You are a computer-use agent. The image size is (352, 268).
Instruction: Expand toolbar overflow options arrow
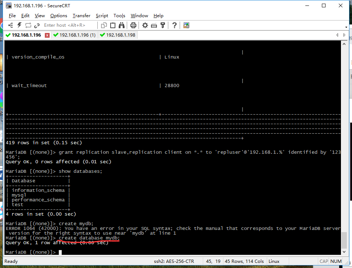tap(346, 27)
